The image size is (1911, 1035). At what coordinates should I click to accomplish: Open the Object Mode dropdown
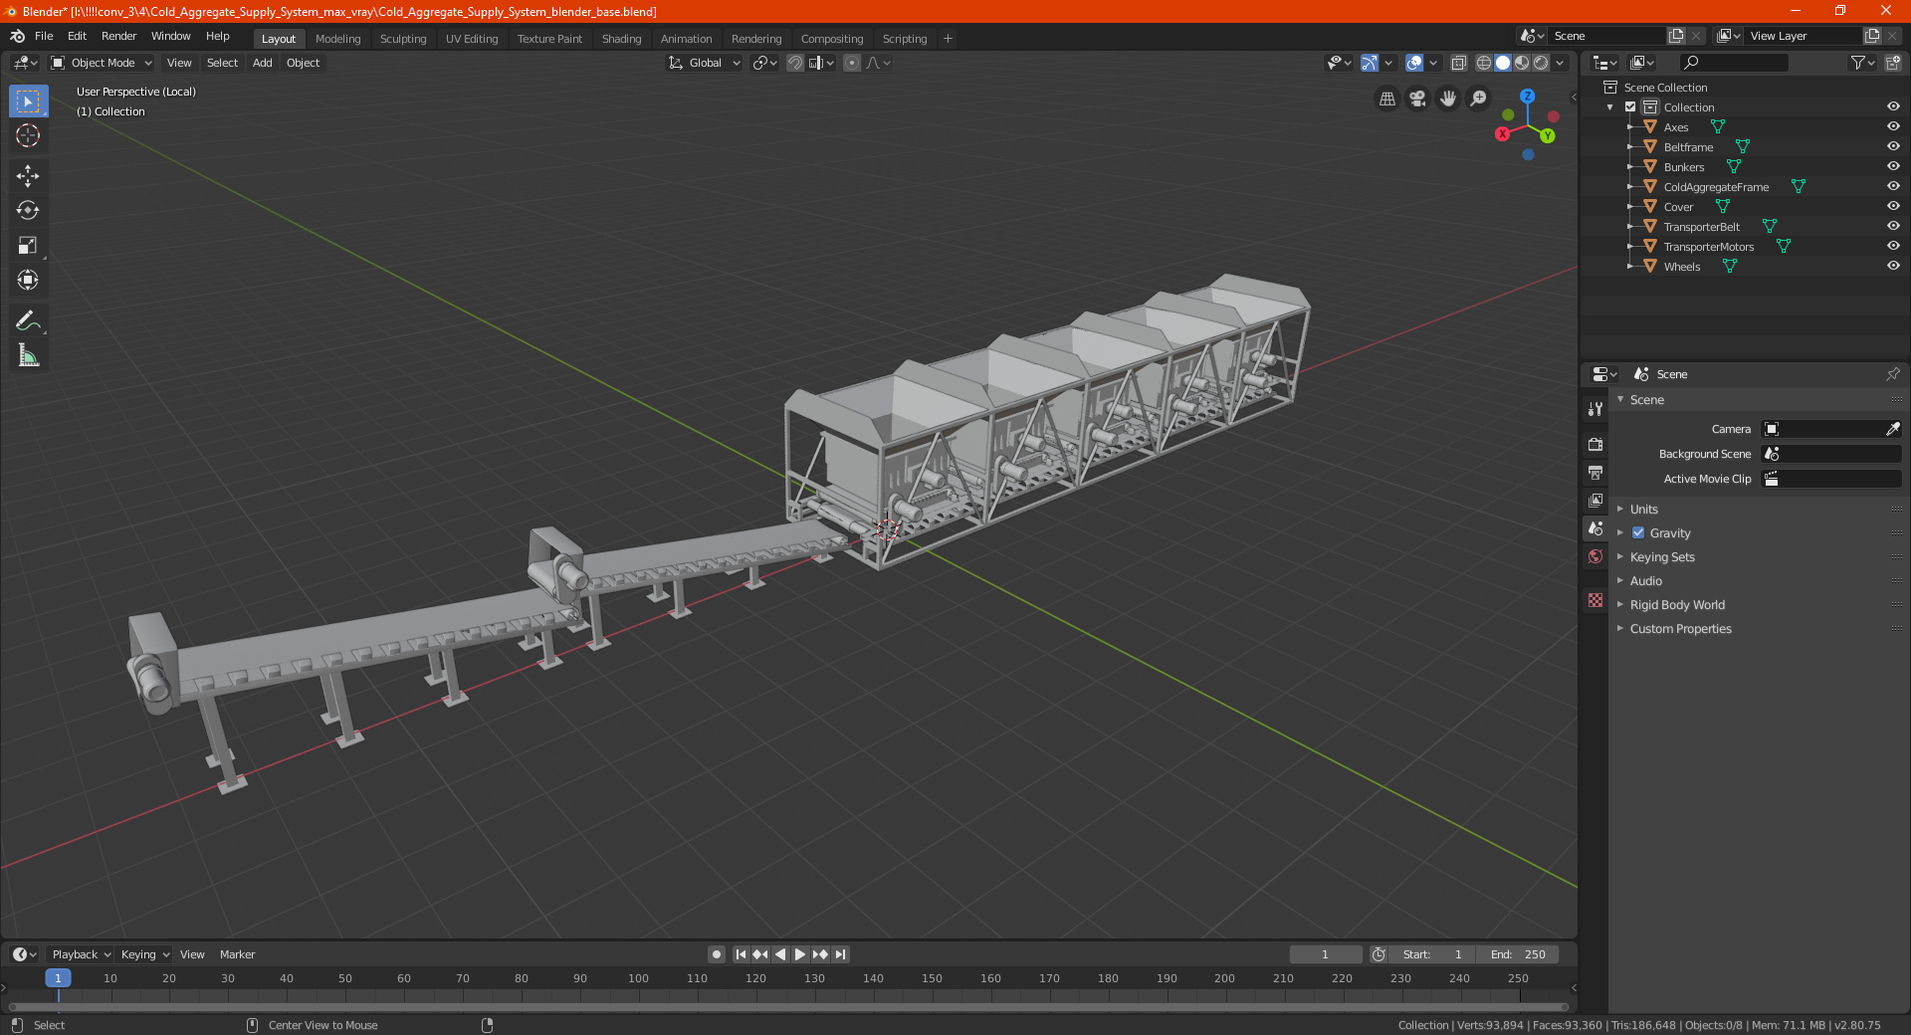point(102,63)
